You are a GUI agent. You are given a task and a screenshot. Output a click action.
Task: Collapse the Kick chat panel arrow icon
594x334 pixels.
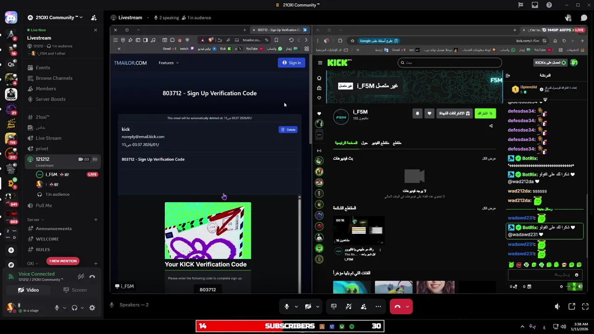[508, 76]
